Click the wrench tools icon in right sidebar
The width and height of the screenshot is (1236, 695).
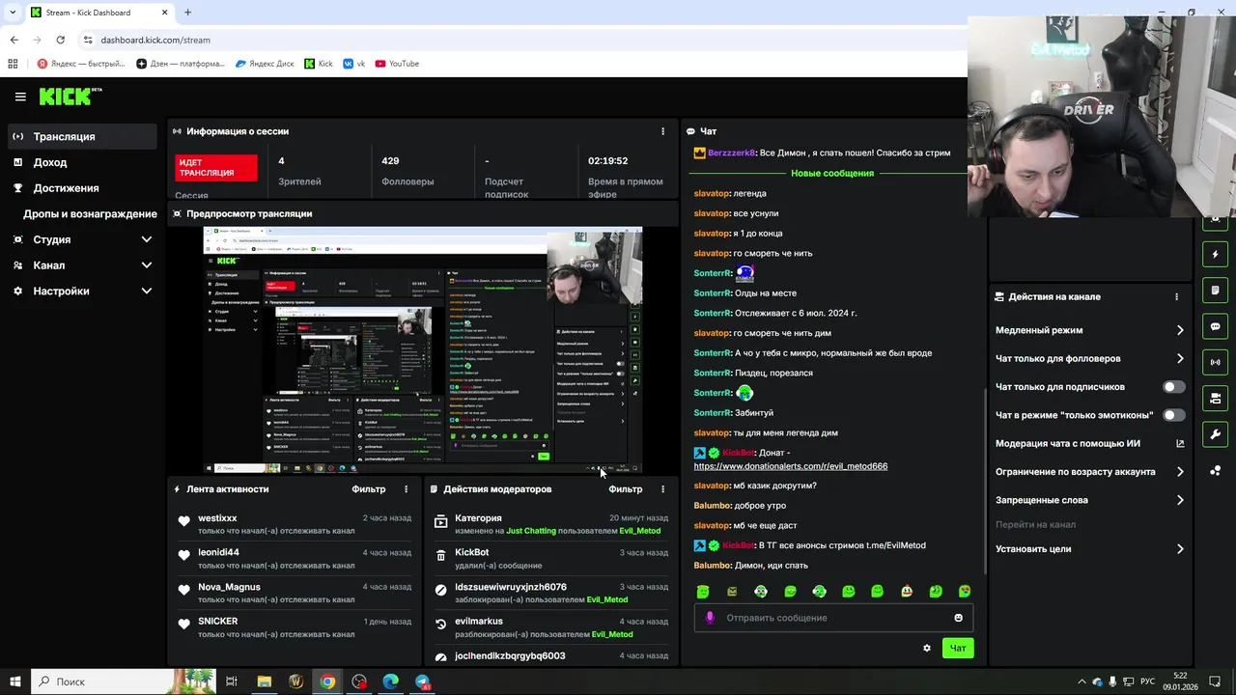pos(1215,433)
